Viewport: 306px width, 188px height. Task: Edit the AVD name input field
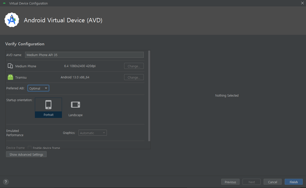(84, 55)
